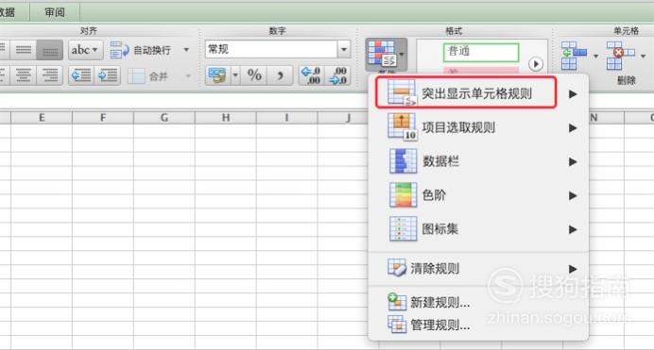Click the comma style icon
The width and height of the screenshot is (654, 350).
click(280, 75)
